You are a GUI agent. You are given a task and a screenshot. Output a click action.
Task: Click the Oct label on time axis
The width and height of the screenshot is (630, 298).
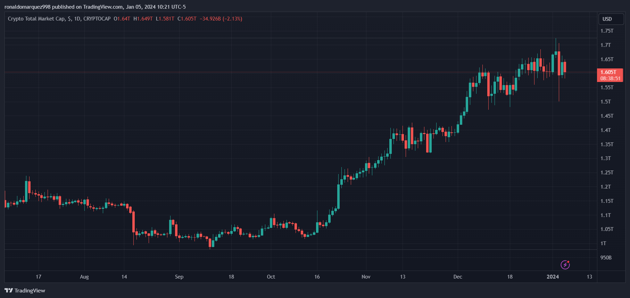pyautogui.click(x=271, y=277)
